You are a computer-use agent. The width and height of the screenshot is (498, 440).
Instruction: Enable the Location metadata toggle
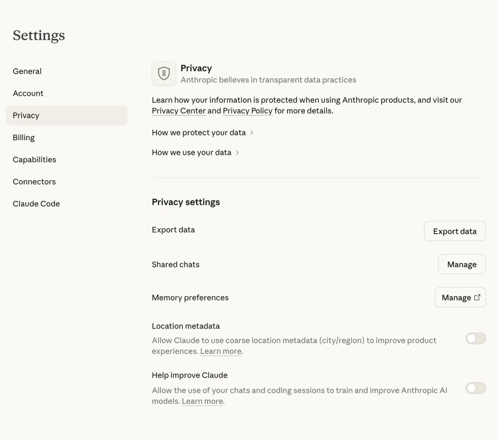click(475, 339)
